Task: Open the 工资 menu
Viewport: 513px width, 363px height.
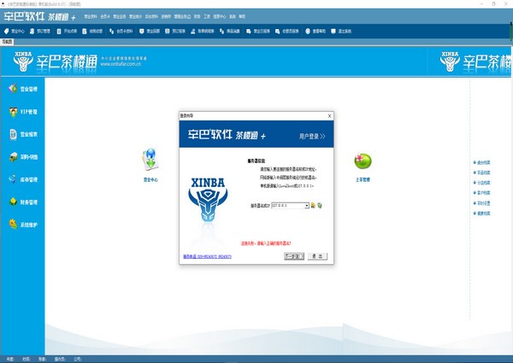Action: 207,16
